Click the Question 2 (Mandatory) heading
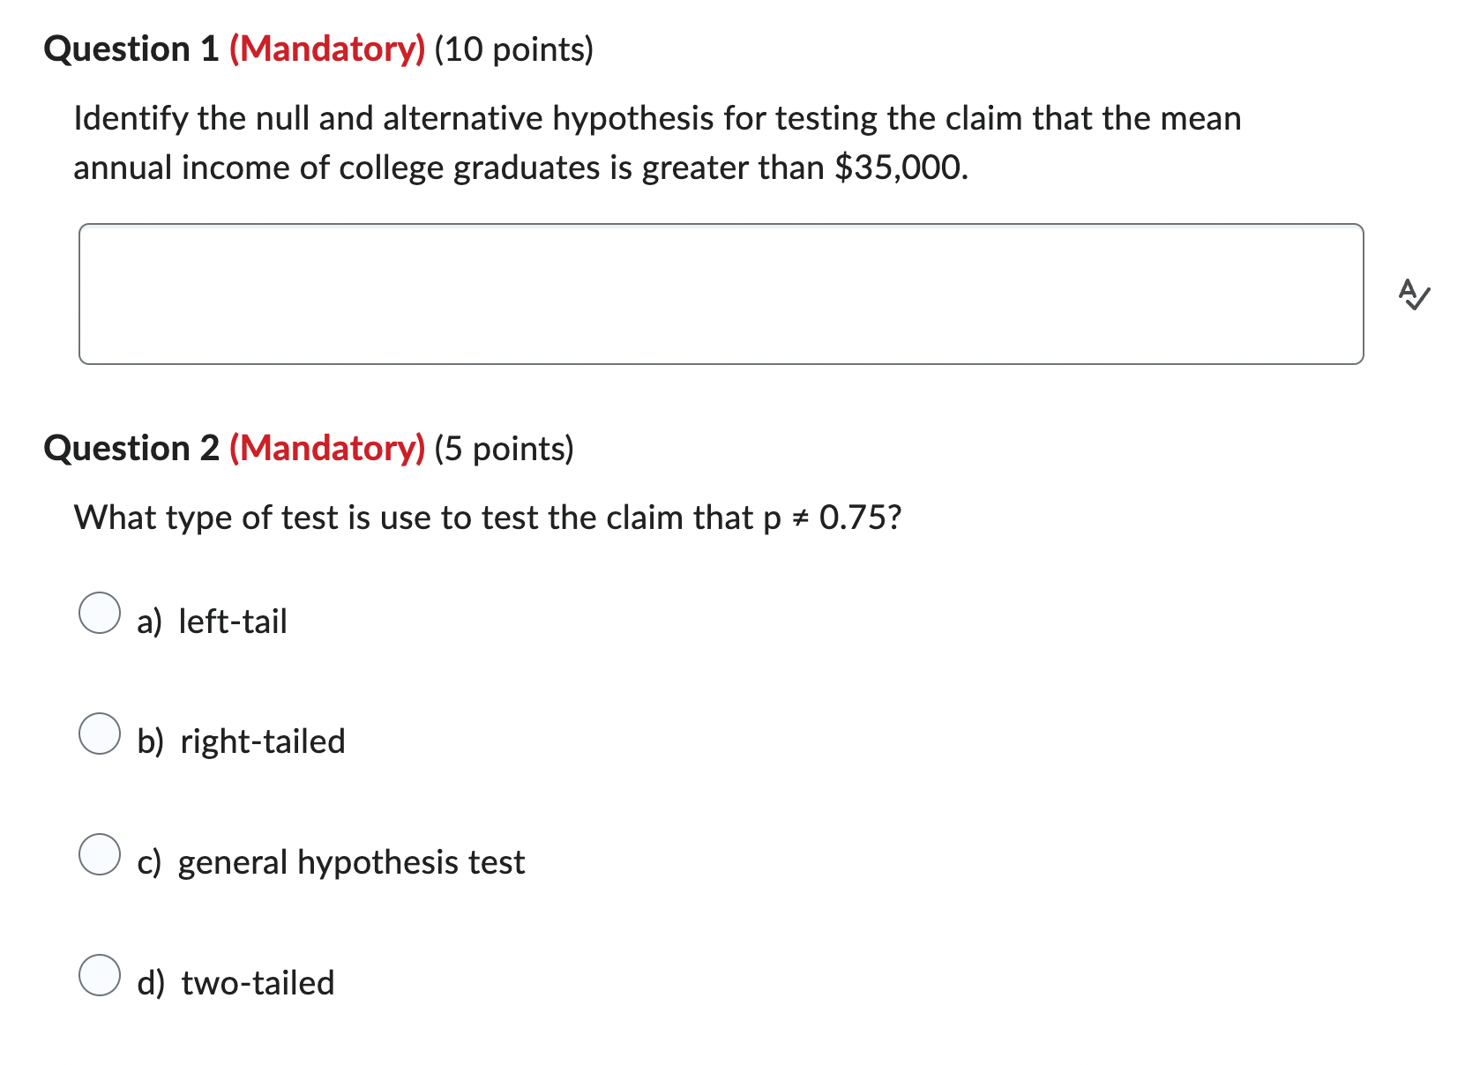The height and width of the screenshot is (1065, 1480). pyautogui.click(x=310, y=448)
